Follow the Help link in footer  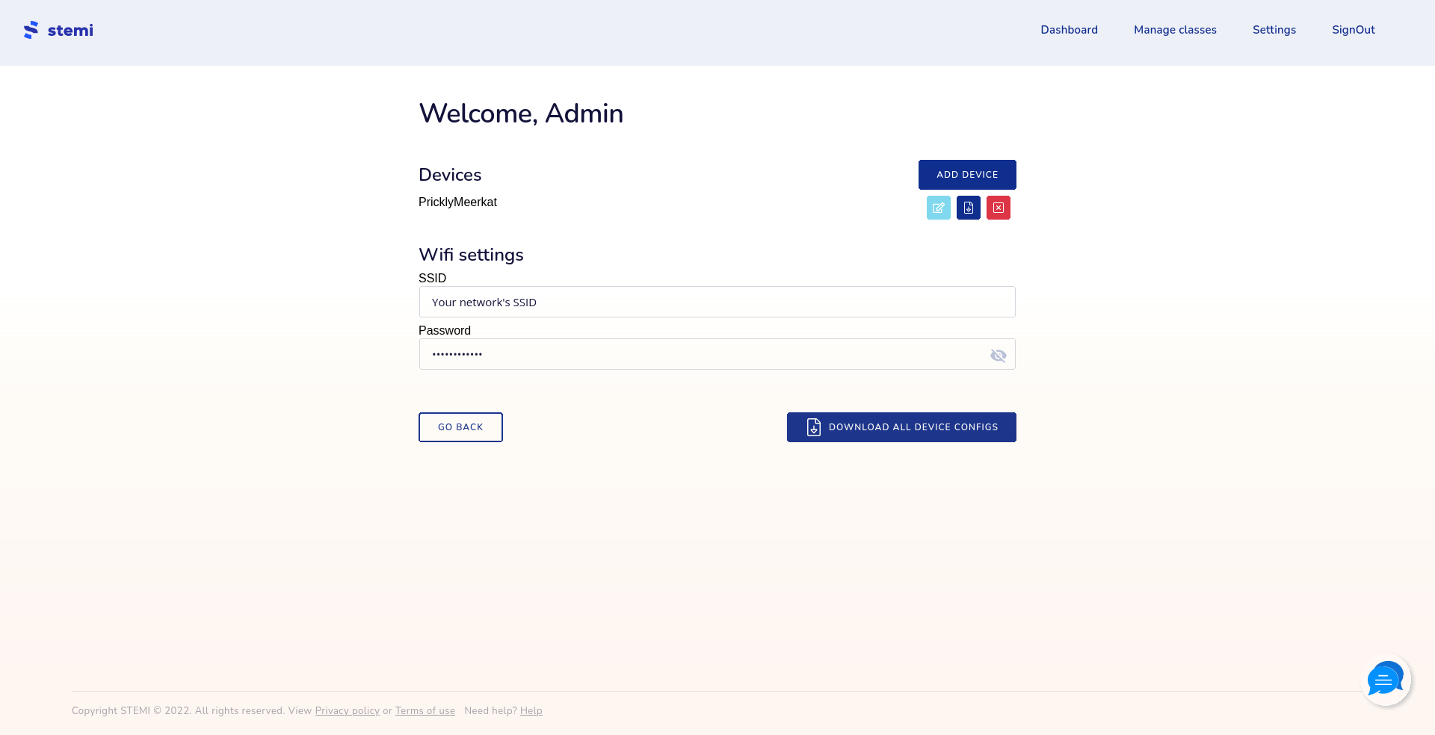point(531,711)
